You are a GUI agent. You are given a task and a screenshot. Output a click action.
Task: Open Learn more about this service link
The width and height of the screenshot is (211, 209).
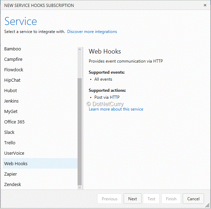[116, 109]
